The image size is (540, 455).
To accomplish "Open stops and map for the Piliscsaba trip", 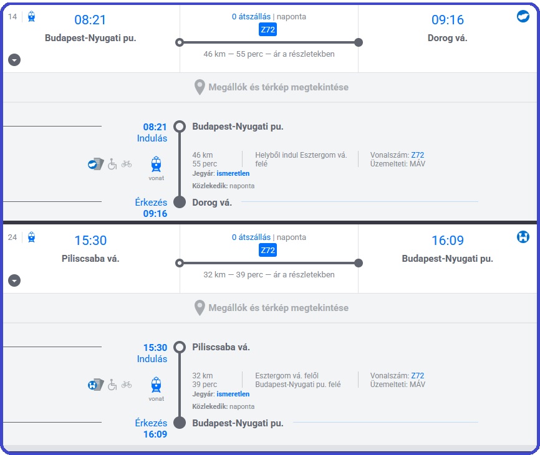I will point(270,308).
